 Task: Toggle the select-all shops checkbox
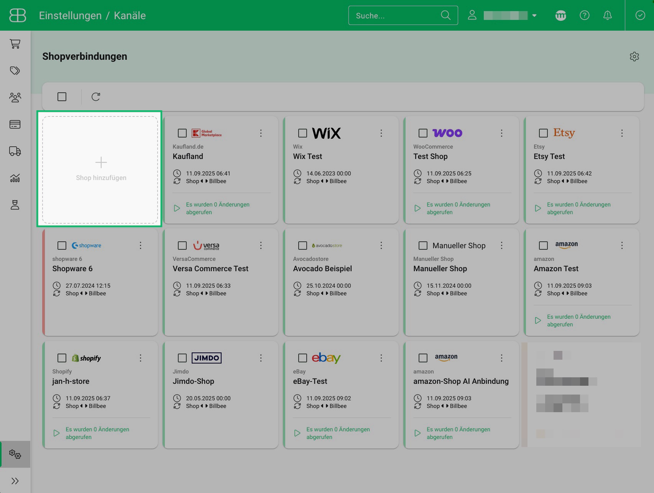pyautogui.click(x=62, y=97)
